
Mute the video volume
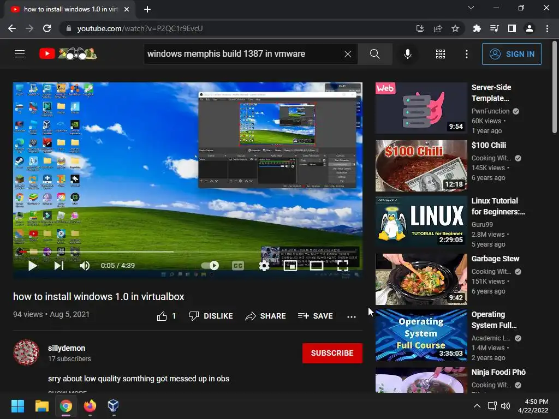pyautogui.click(x=85, y=266)
